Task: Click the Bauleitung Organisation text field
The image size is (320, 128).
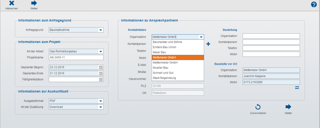Action: pos(271,36)
